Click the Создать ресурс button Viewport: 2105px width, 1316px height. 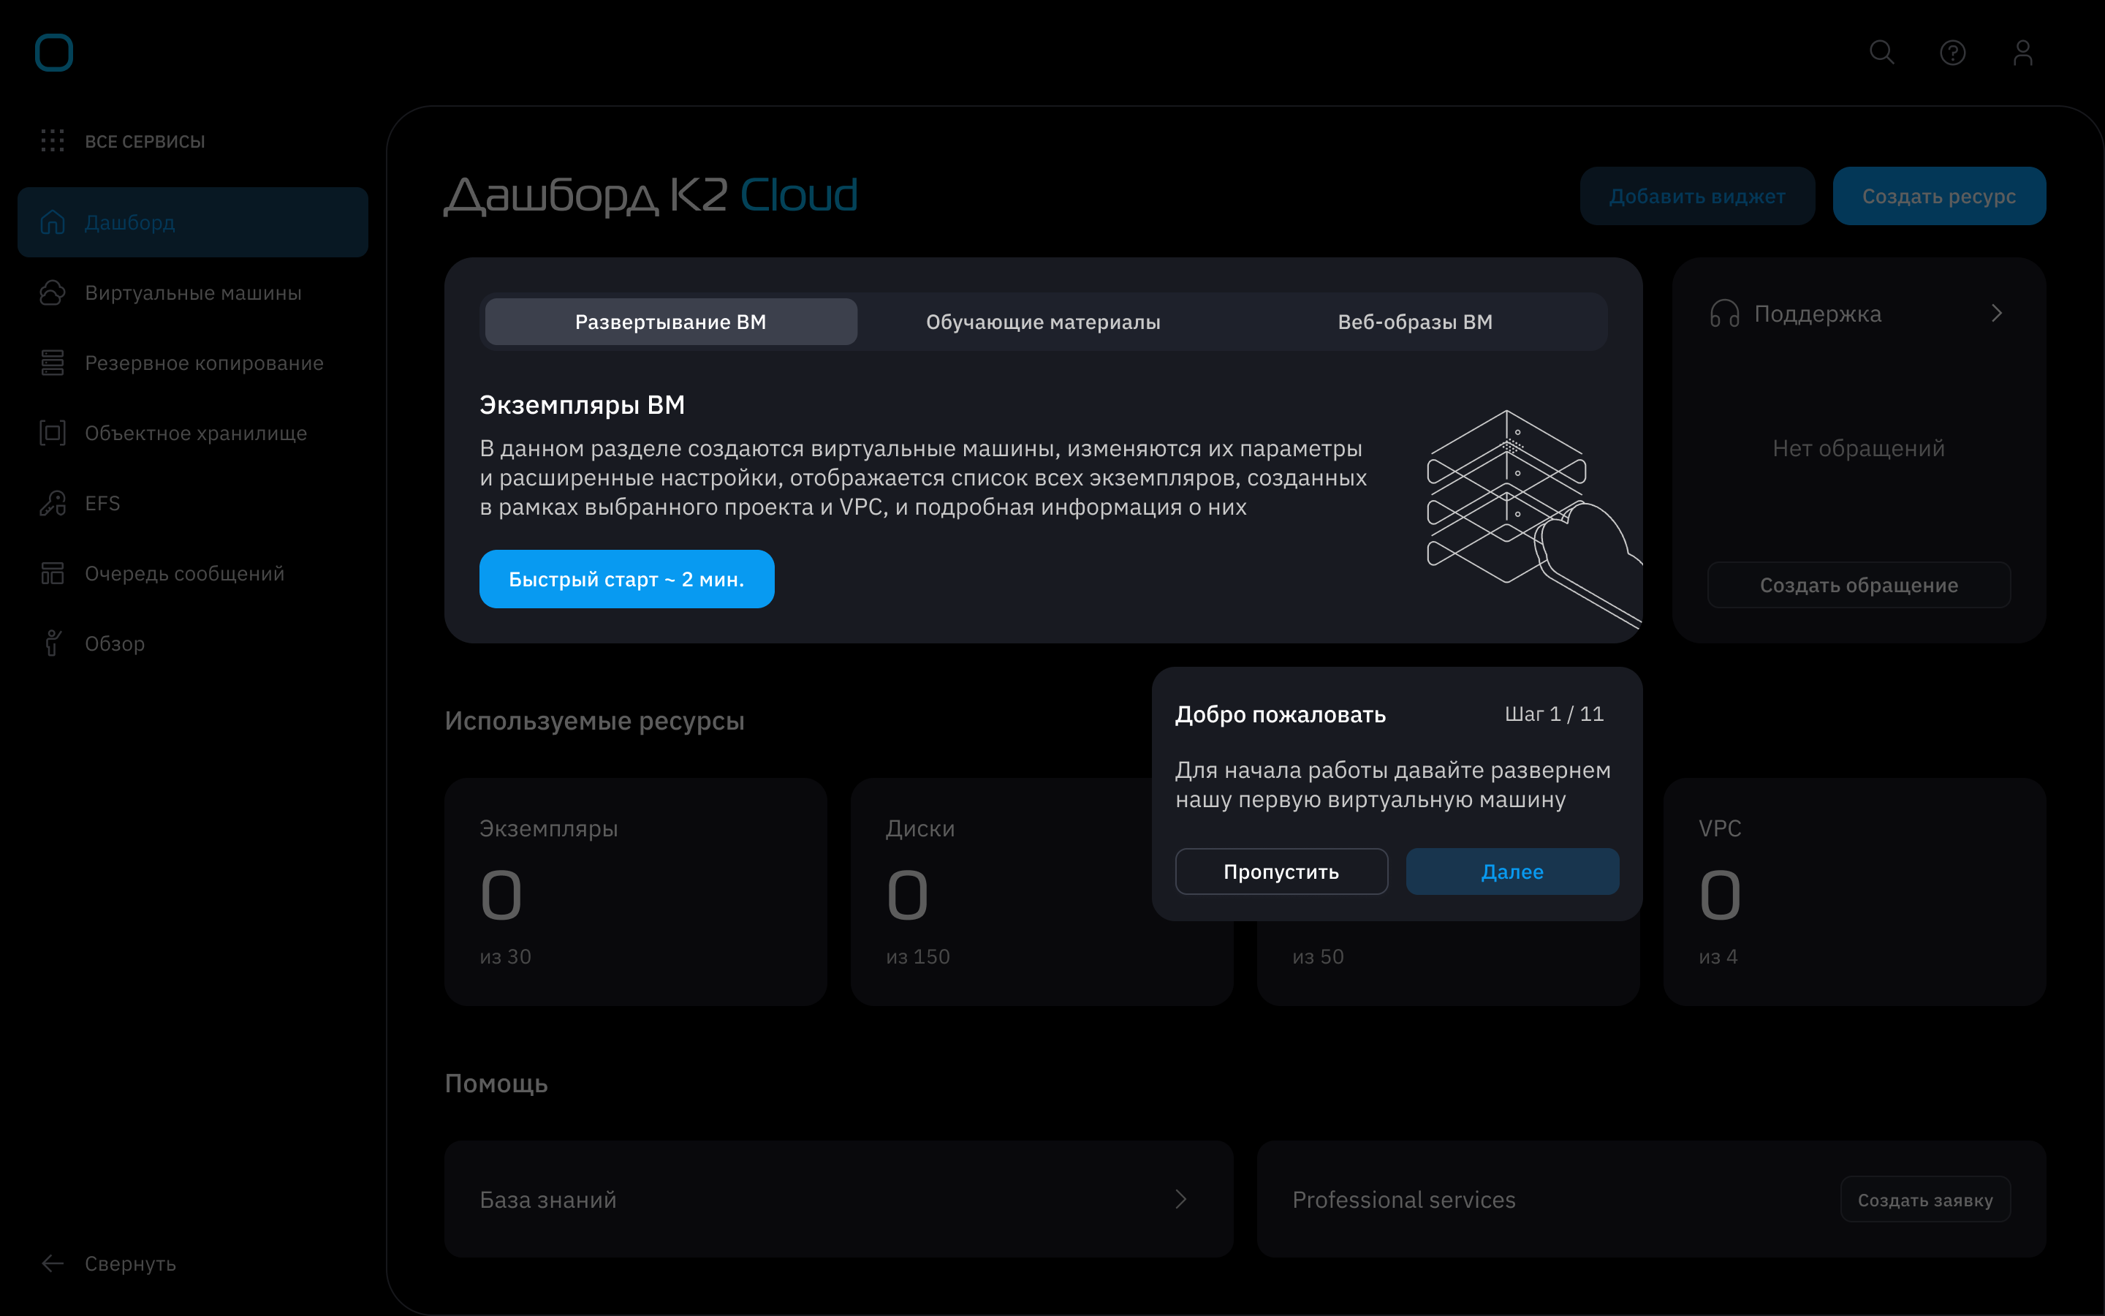pyautogui.click(x=1939, y=196)
